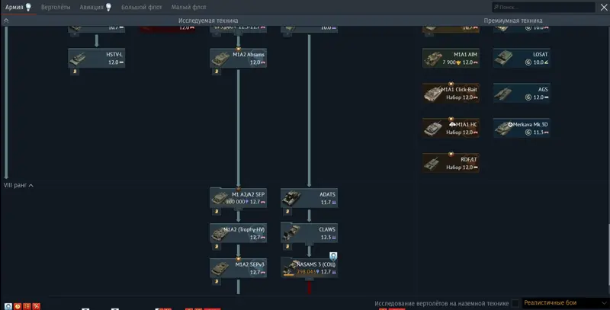Select the Merkava Mk.3D premium card
Viewport: 610px width, 310px height.
pos(522,128)
